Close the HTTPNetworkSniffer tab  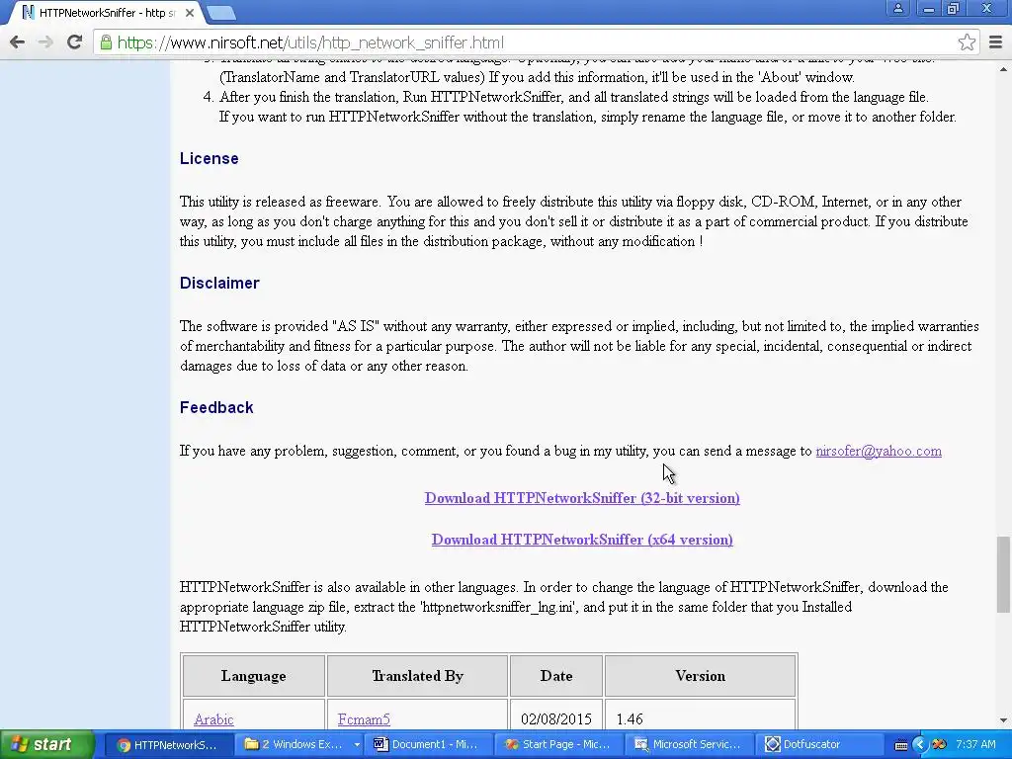(189, 12)
